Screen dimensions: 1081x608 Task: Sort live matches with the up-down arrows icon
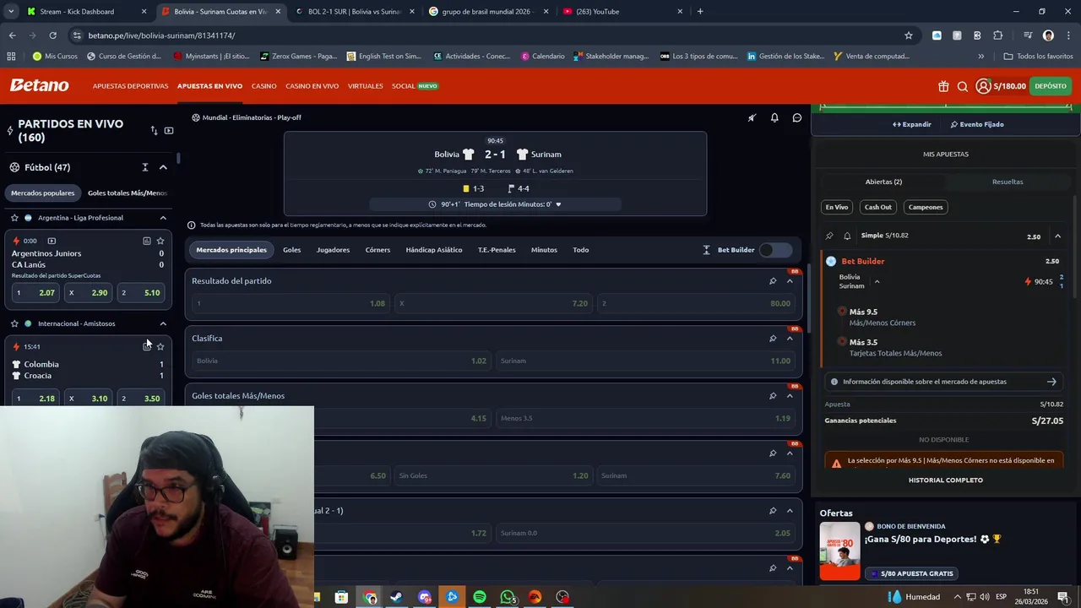point(154,131)
